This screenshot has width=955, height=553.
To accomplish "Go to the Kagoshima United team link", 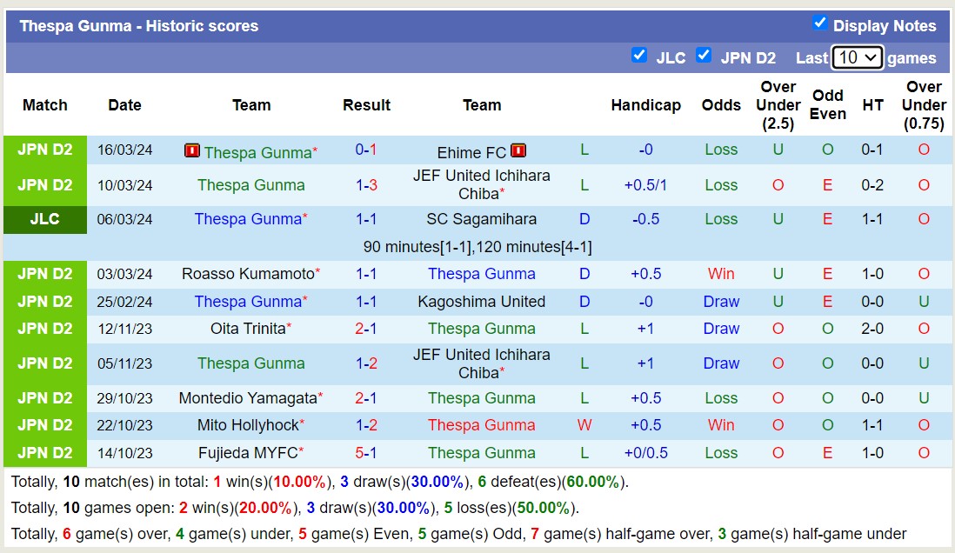I will point(481,302).
